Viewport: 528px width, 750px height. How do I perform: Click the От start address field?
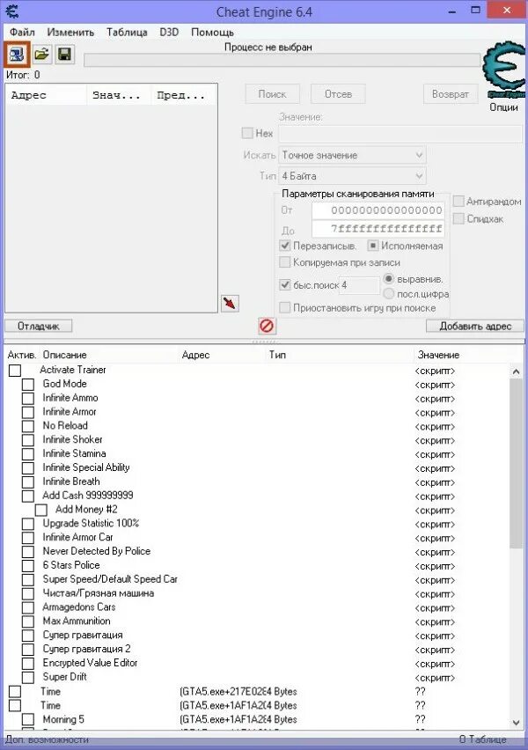(378, 210)
